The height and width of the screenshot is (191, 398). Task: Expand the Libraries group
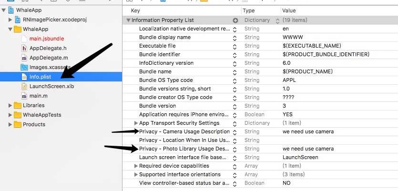[10, 105]
